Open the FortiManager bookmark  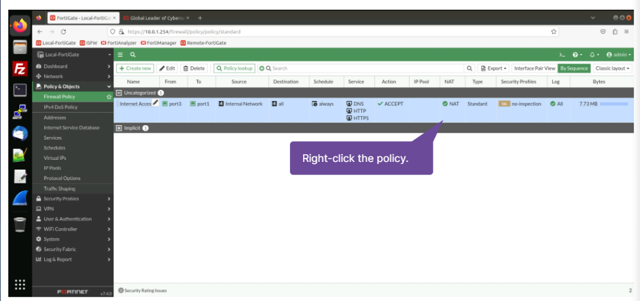pyautogui.click(x=158, y=43)
